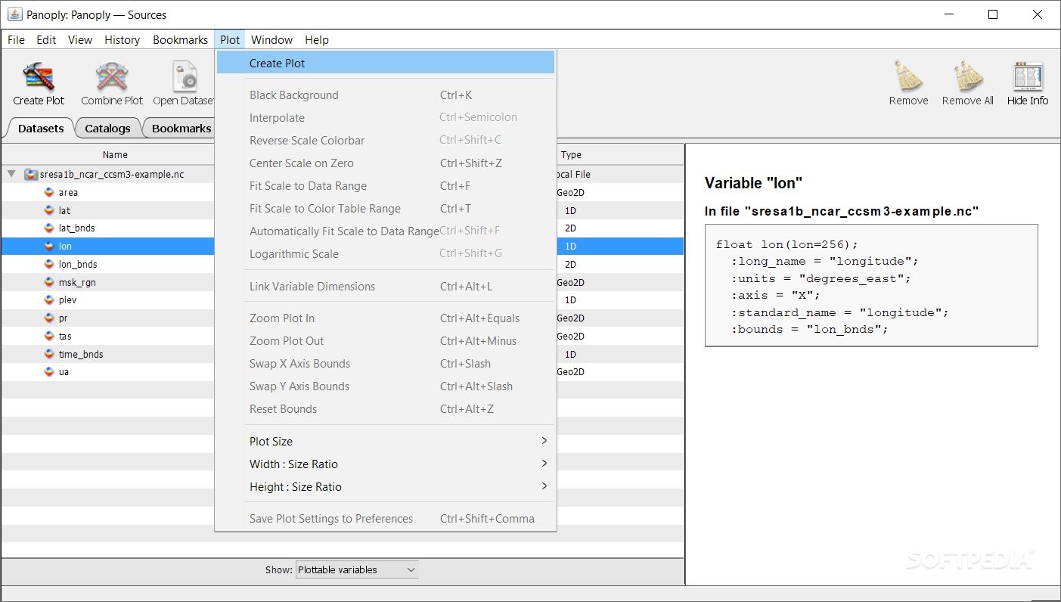Click the variable icon beside lon

coord(50,247)
